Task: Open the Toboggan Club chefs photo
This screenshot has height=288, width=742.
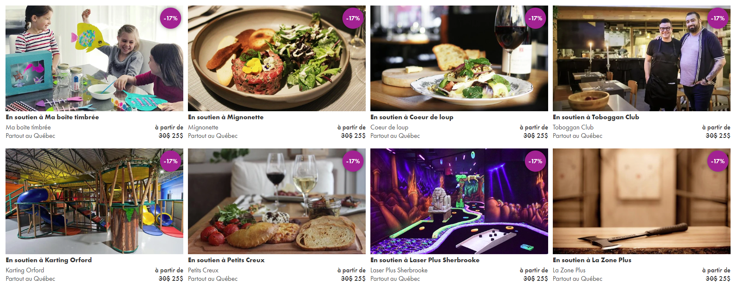Action: point(642,58)
